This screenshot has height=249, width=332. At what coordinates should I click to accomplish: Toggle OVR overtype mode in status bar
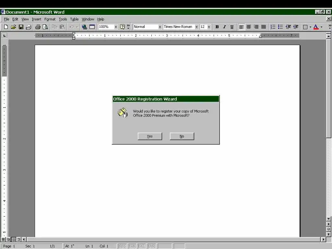coord(152,246)
